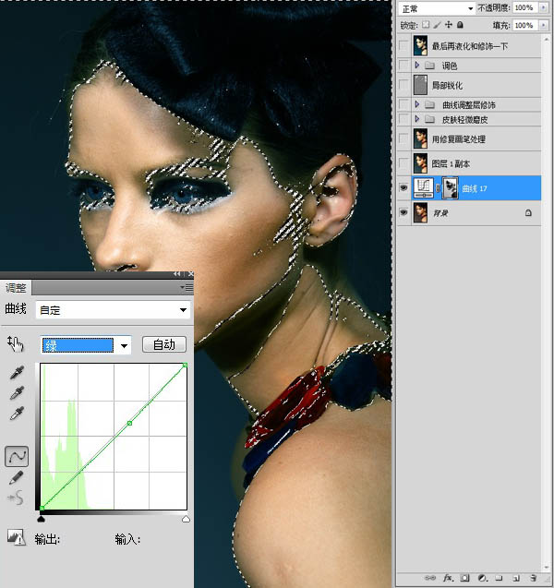Viewport: 554px width, 588px height.
Task: Click the 自动 button
Action: [164, 344]
